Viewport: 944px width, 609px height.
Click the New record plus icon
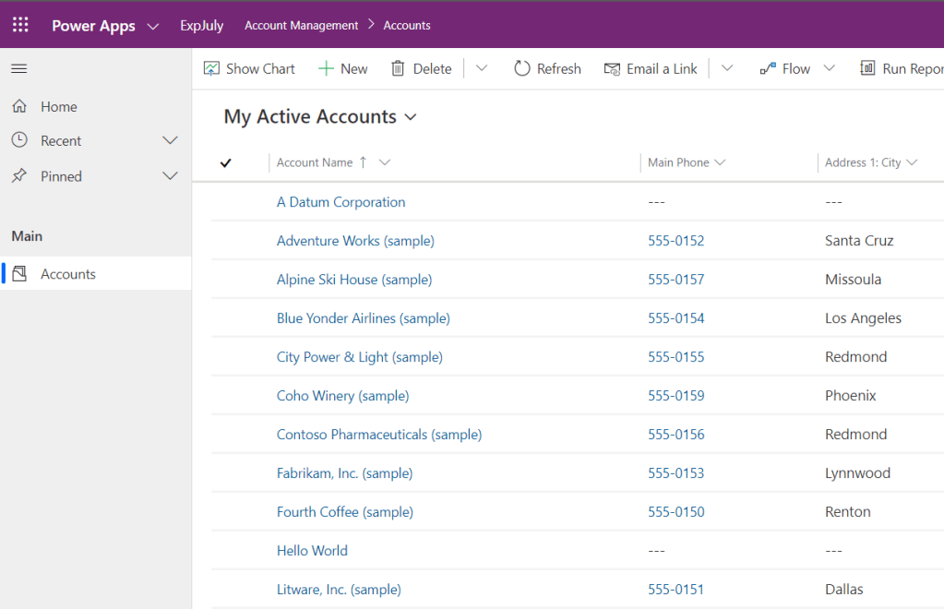[x=326, y=69]
